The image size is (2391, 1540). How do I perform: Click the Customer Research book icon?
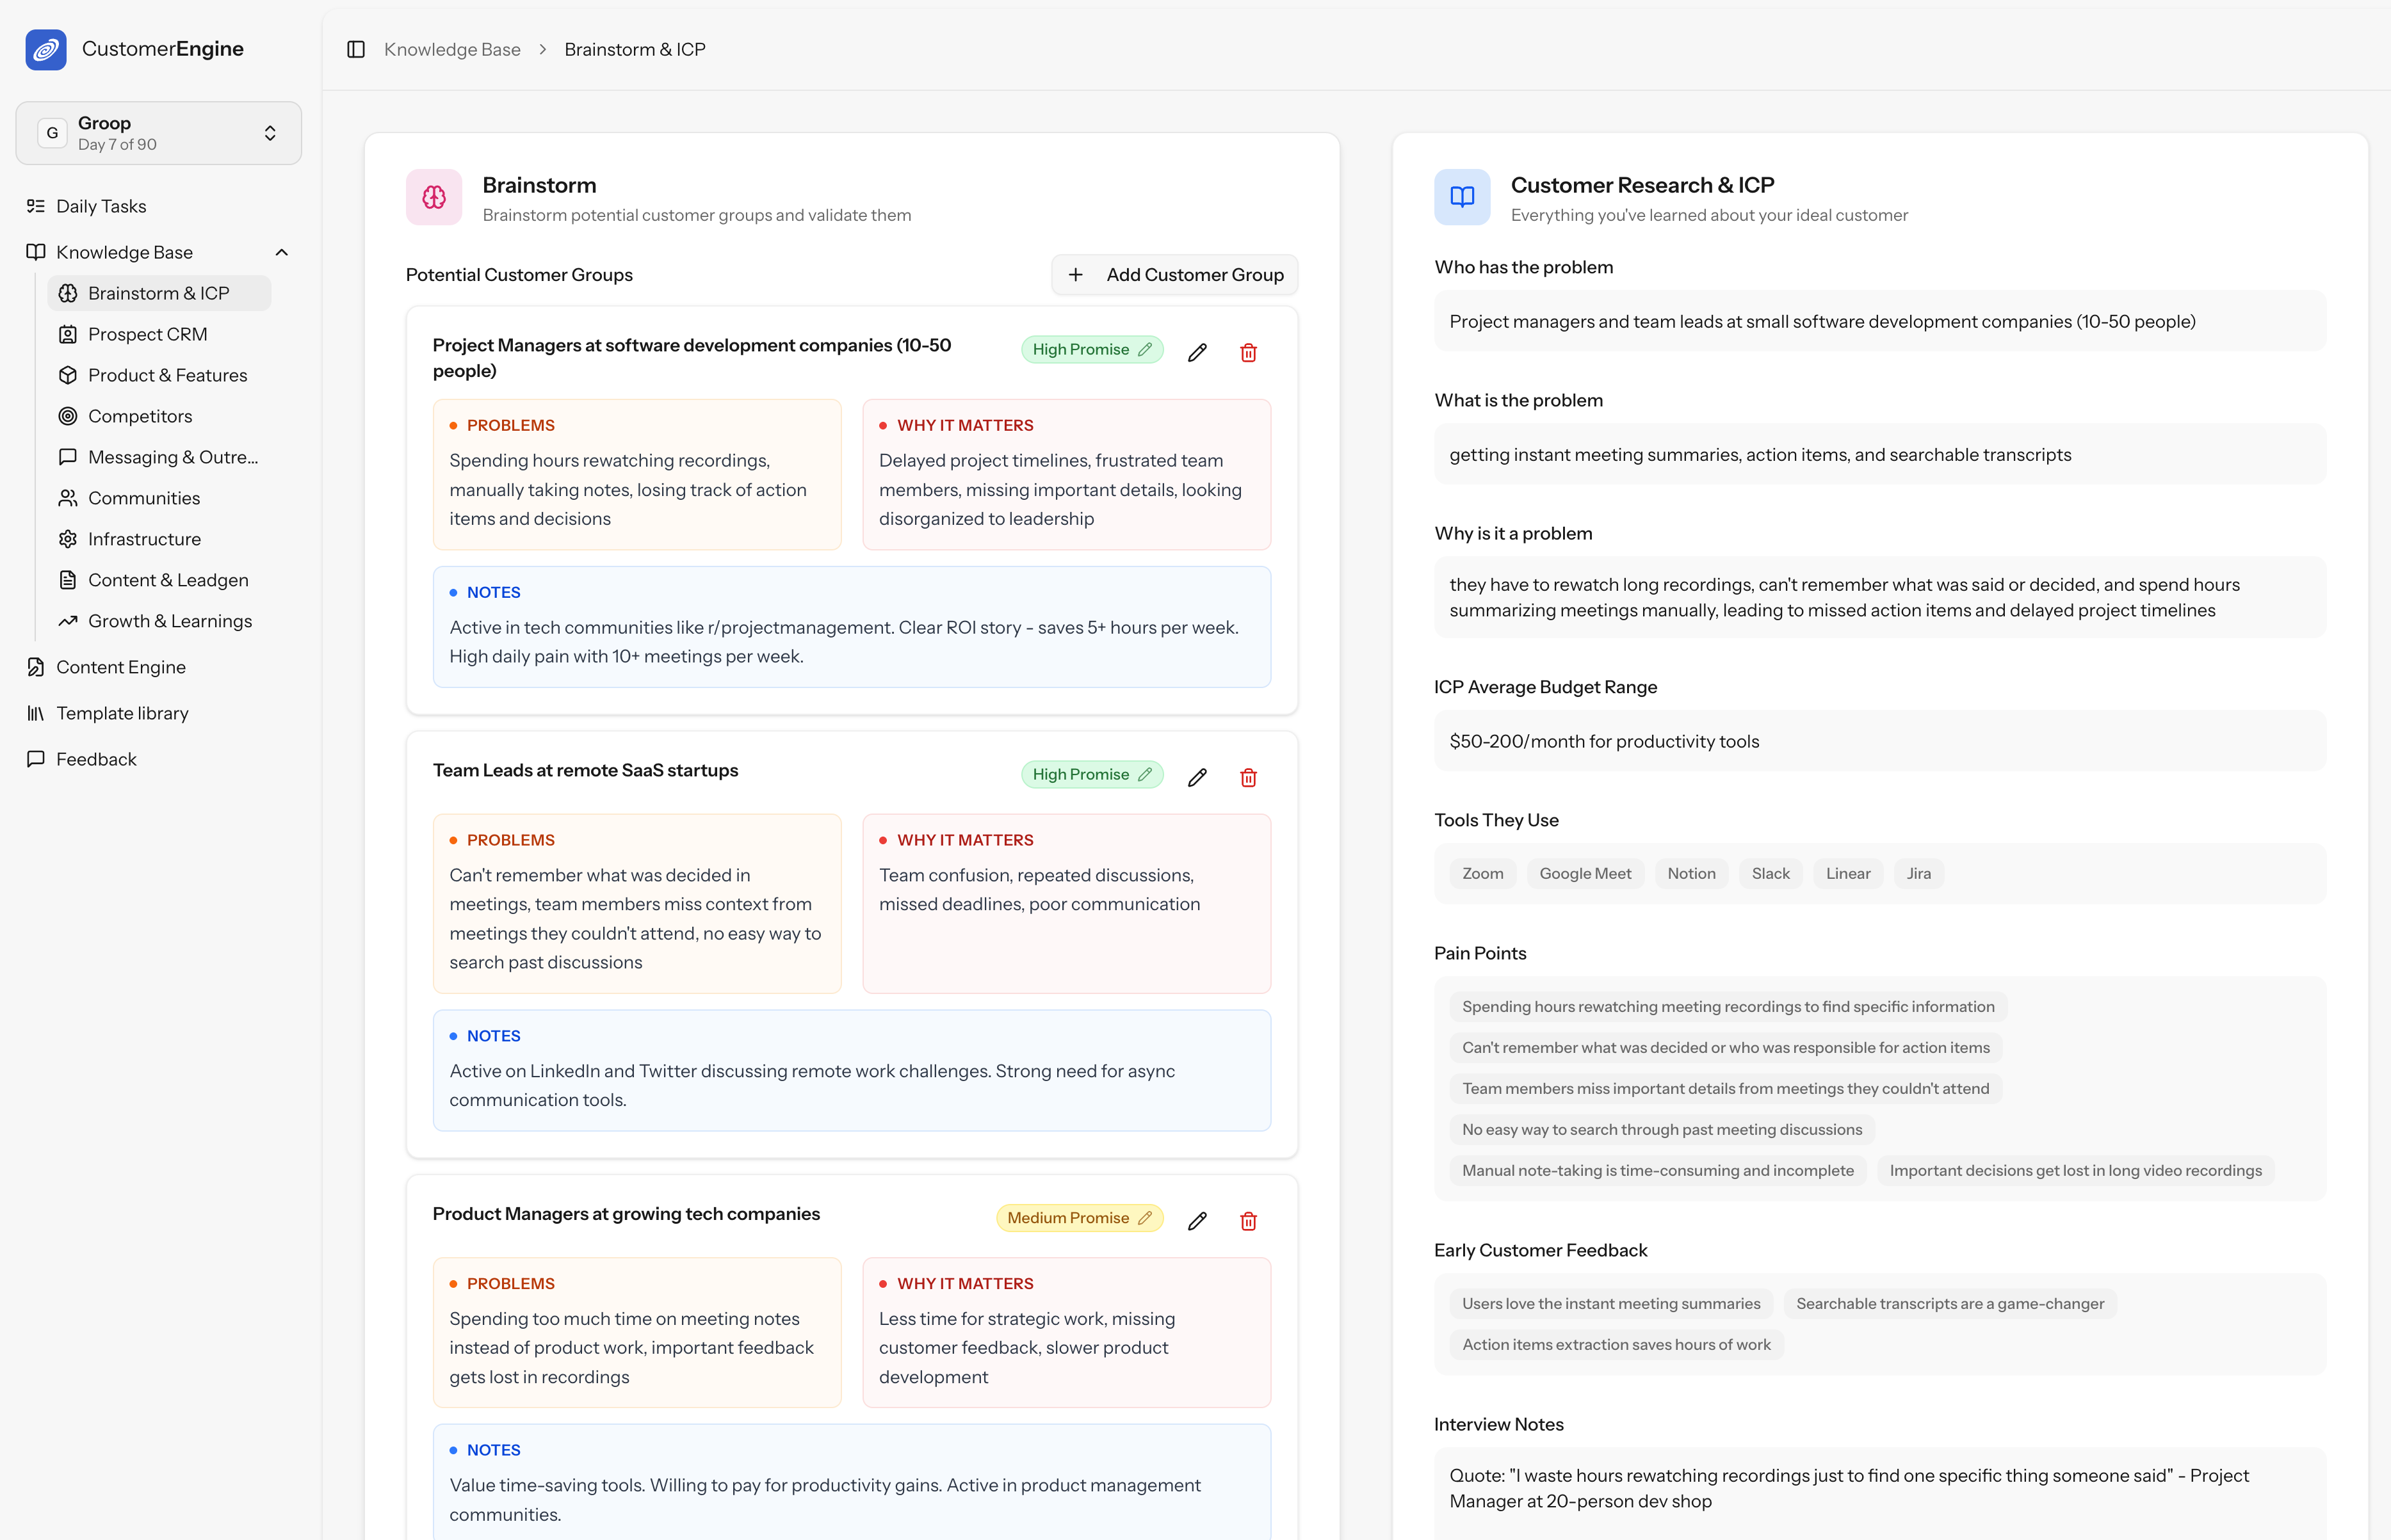point(1462,197)
